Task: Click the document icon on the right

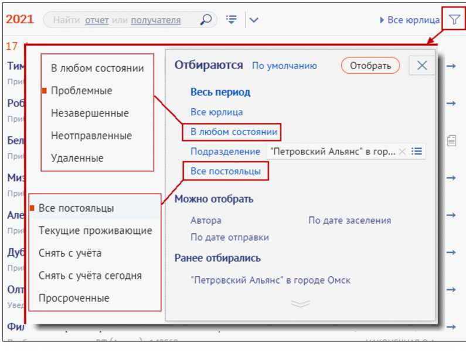Action: point(451,140)
